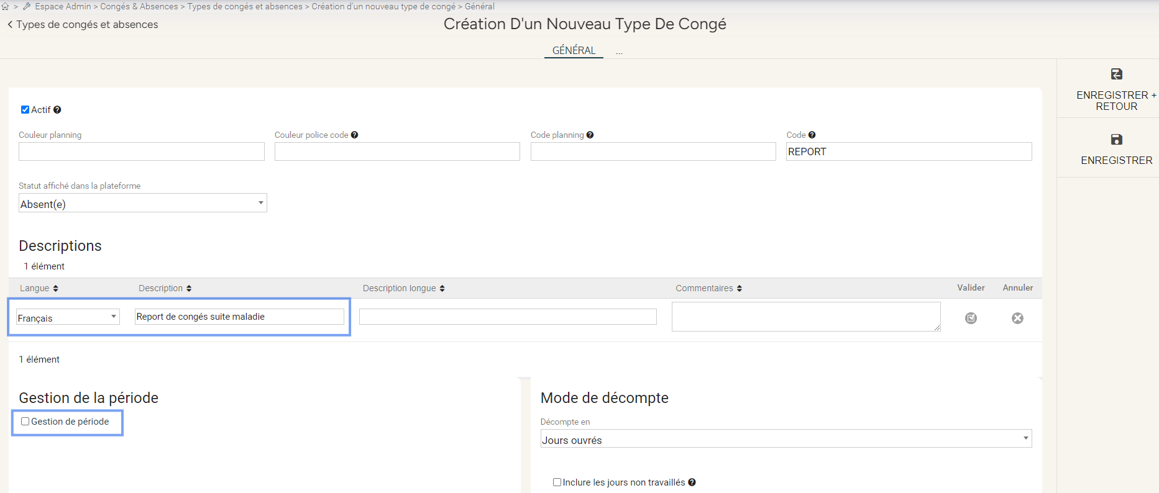The width and height of the screenshot is (1159, 493).
Task: Click the Annuler X icon in row
Action: (x=1017, y=318)
